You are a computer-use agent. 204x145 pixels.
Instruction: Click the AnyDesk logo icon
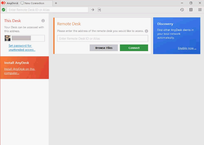[x=3, y=3]
